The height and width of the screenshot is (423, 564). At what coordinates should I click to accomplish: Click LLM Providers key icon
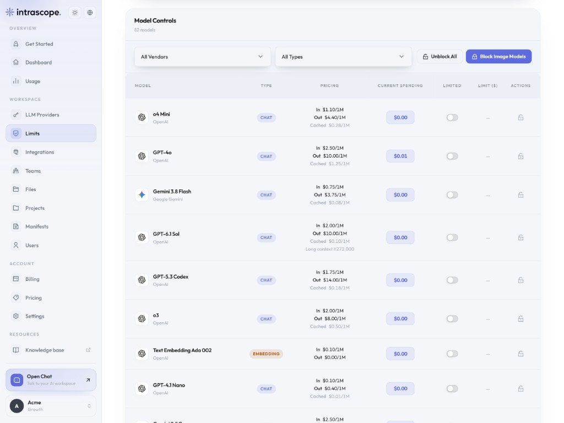[x=16, y=115]
